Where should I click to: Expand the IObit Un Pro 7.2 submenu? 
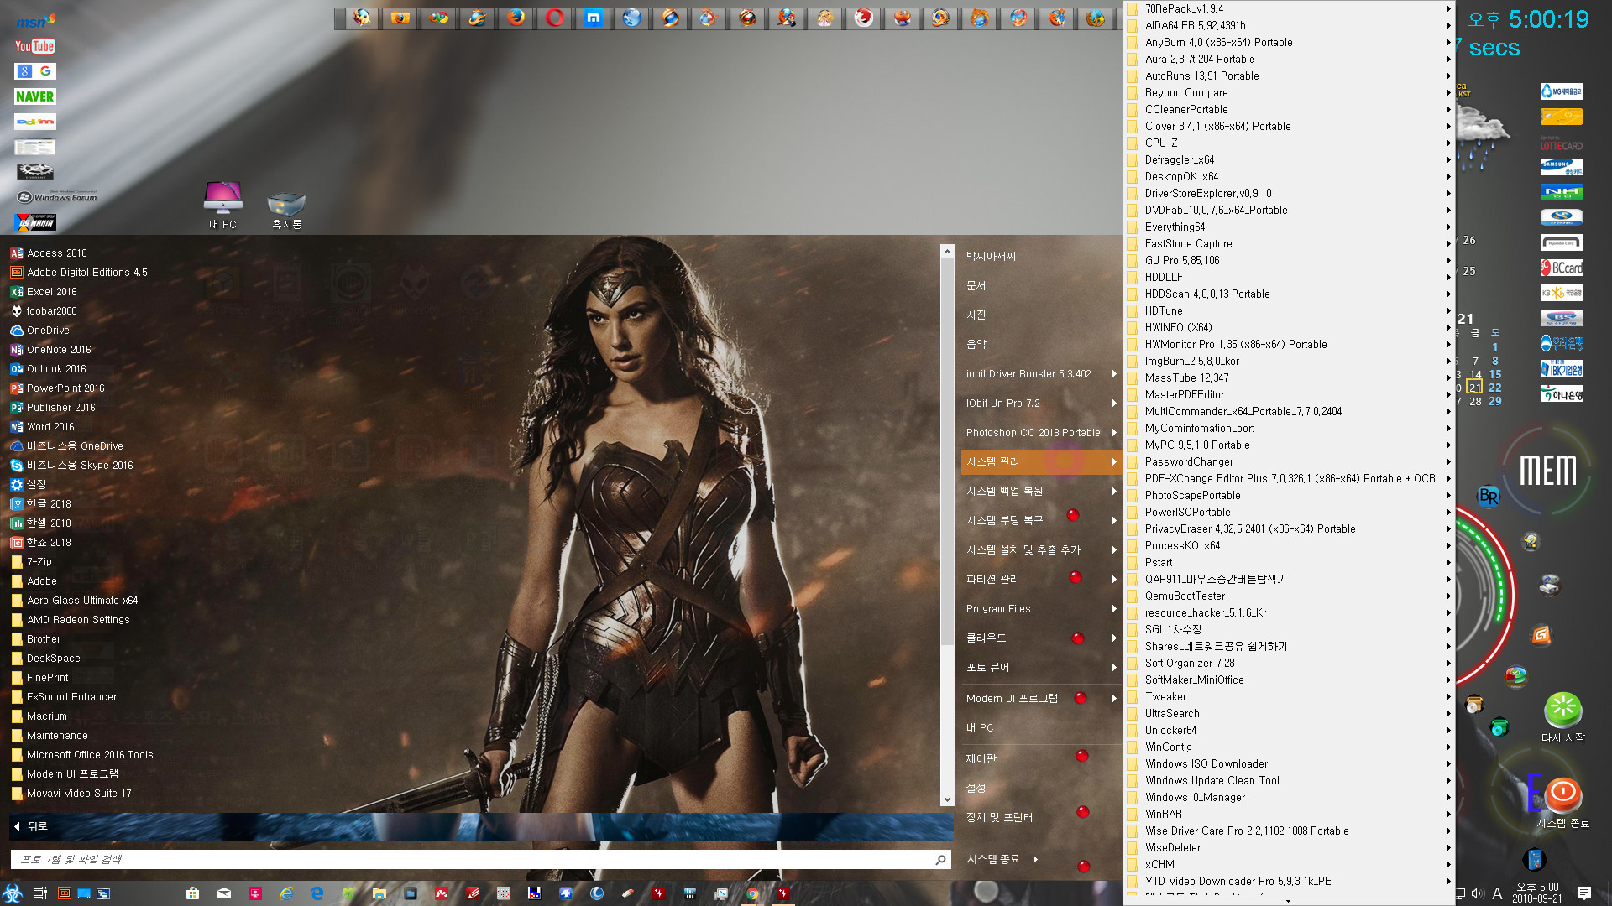1041,403
